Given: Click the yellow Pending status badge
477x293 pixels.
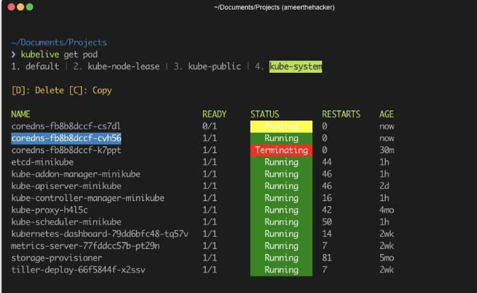Looking at the screenshot, I should tap(281, 126).
